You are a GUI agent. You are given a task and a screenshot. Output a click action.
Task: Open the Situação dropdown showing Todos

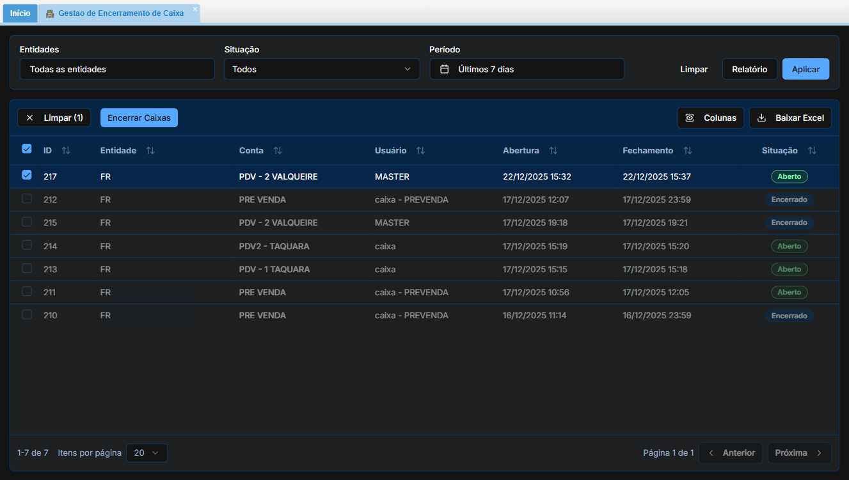pyautogui.click(x=322, y=69)
